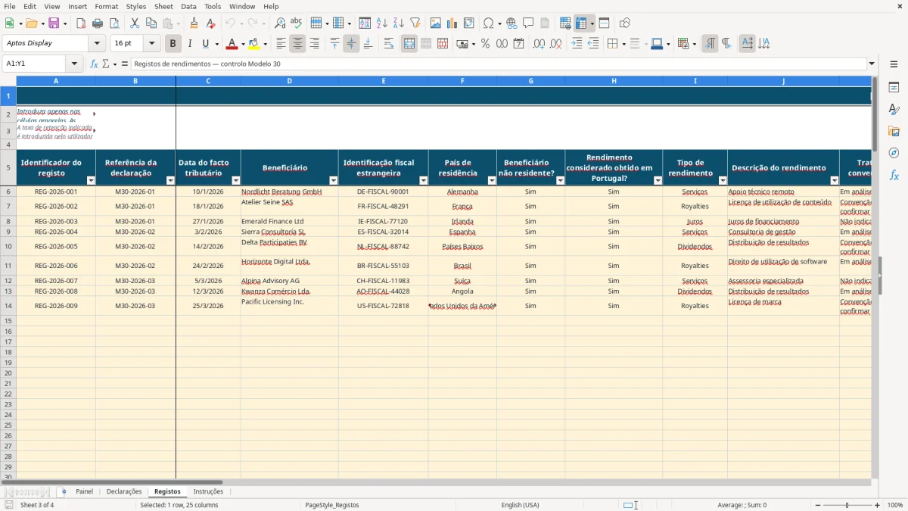The image size is (908, 511).
Task: Open the font size dropdown
Action: tap(151, 44)
